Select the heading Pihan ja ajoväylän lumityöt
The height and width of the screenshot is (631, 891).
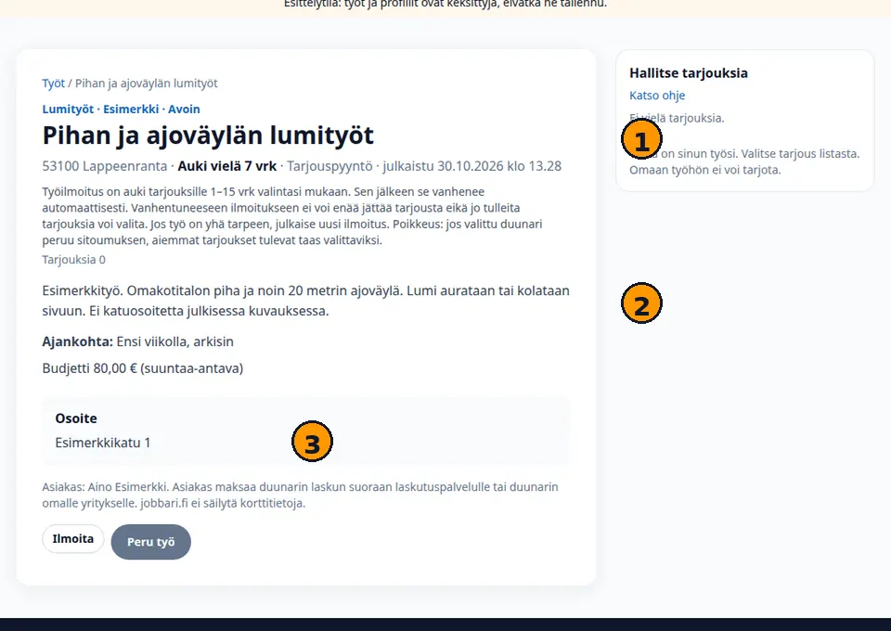[x=208, y=135]
